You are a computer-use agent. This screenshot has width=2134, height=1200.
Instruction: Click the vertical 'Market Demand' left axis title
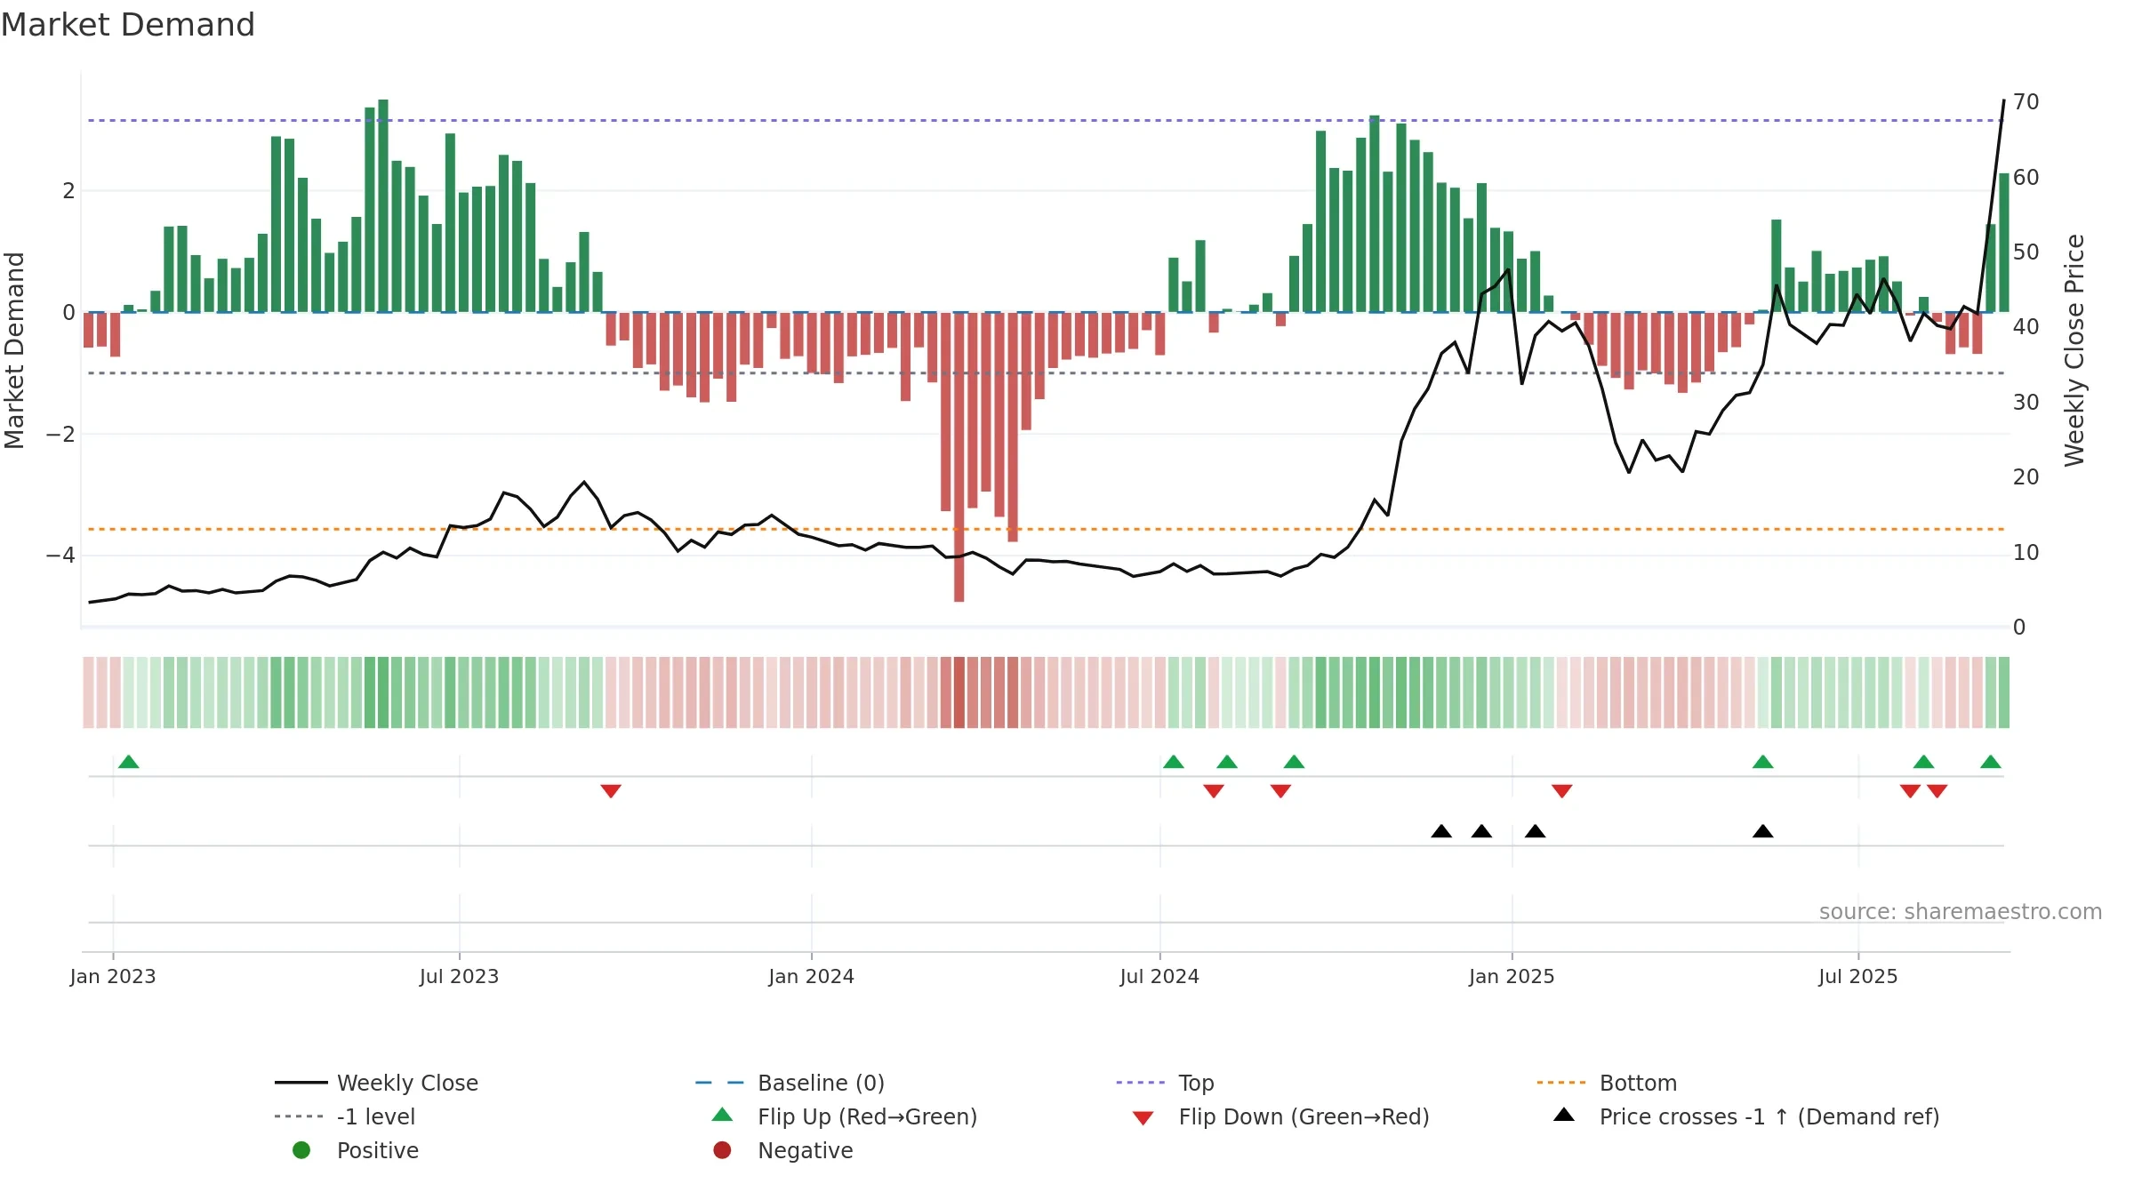point(14,350)
